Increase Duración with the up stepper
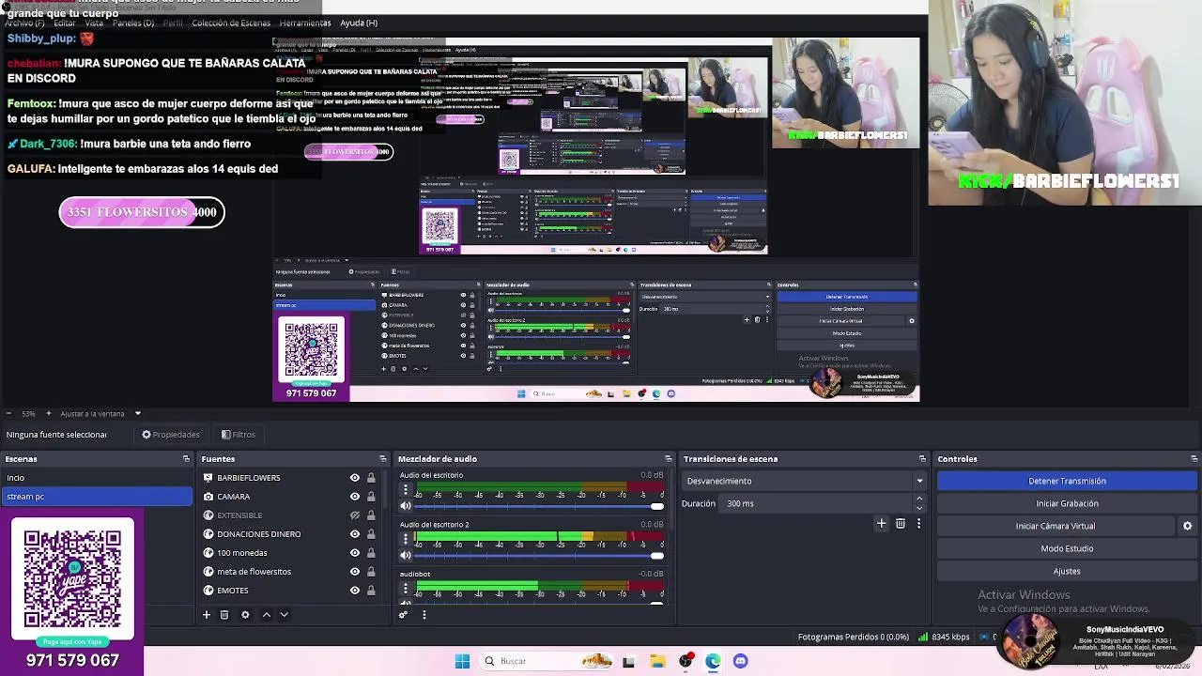 [x=919, y=499]
